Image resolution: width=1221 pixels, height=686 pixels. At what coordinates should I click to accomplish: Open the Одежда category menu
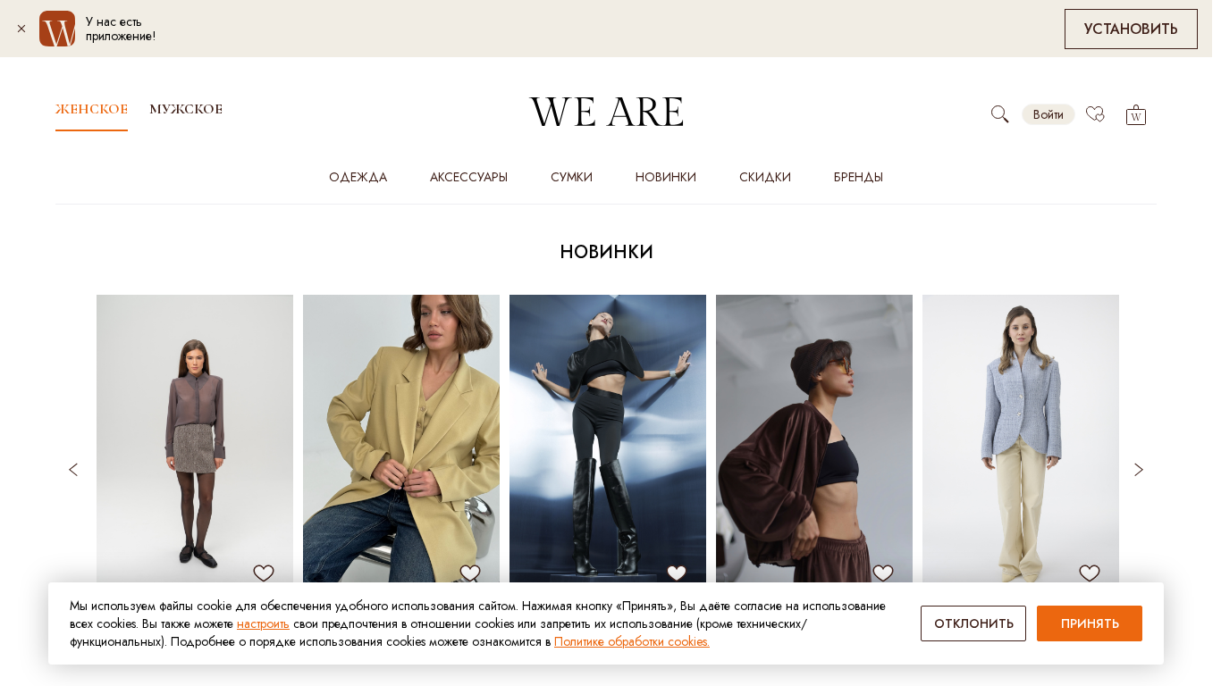[358, 177]
